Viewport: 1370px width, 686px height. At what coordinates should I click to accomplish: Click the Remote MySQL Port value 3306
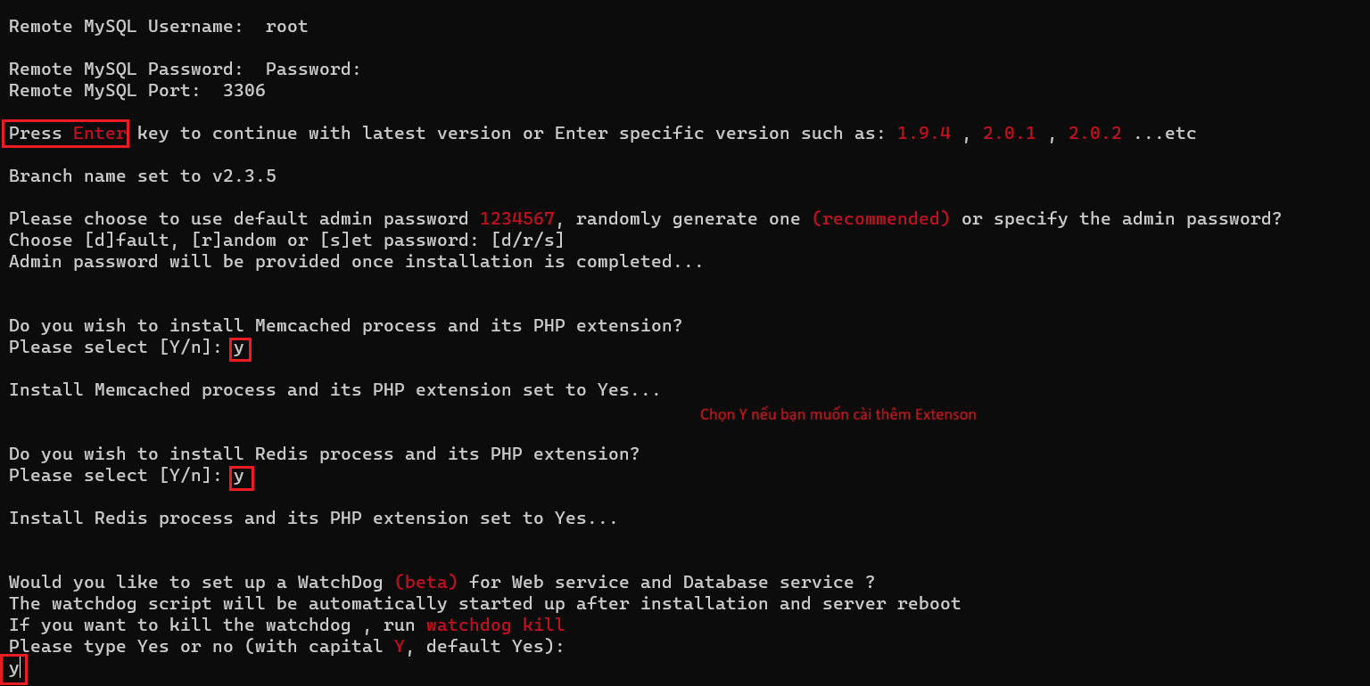pos(244,91)
